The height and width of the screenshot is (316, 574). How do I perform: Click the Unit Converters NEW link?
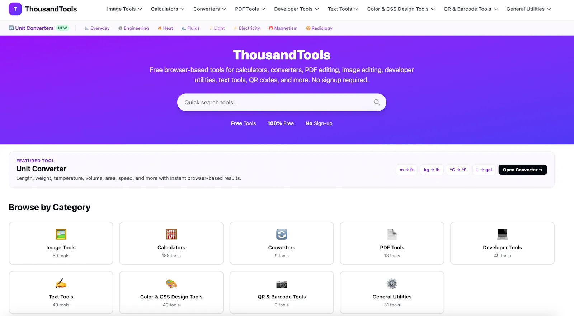pos(39,28)
